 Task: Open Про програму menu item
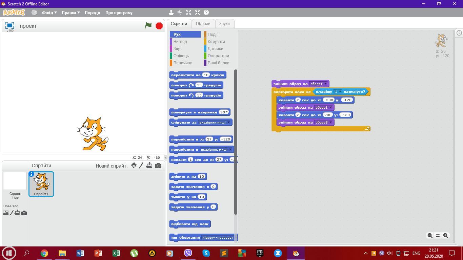(x=119, y=13)
